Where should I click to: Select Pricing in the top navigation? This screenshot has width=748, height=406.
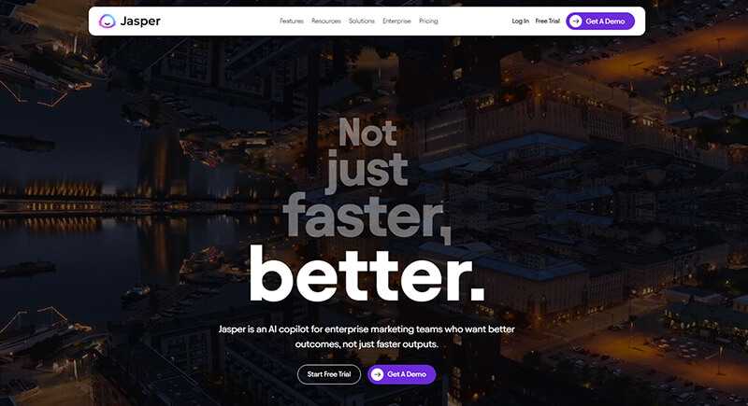[428, 21]
